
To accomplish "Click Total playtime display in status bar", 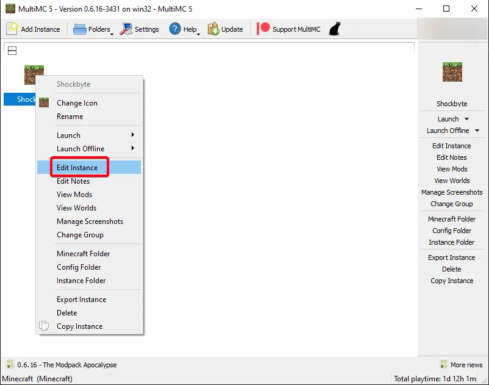I will [435, 378].
